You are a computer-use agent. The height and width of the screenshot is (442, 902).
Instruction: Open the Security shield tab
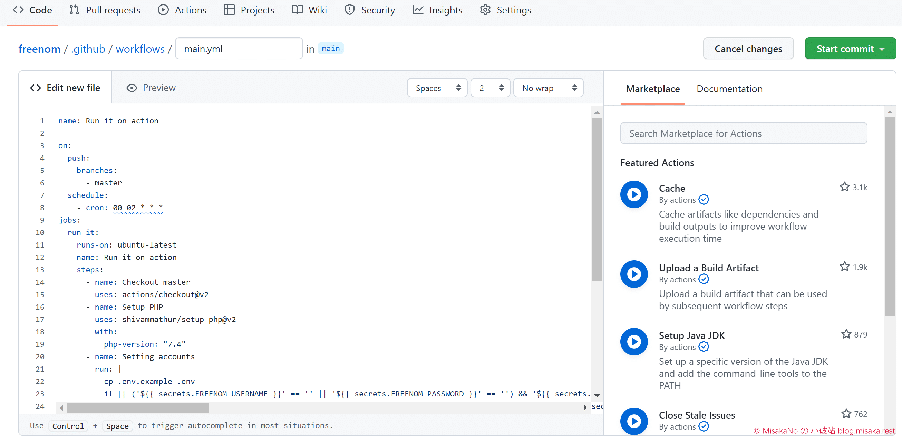(x=370, y=10)
